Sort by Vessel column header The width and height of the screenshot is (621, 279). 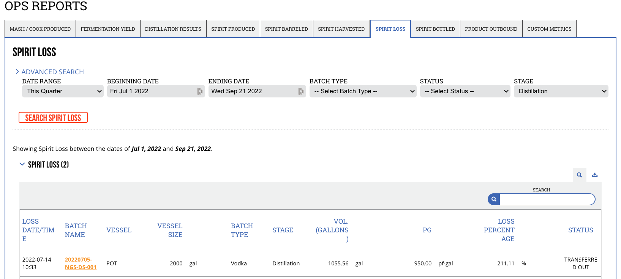click(x=119, y=230)
